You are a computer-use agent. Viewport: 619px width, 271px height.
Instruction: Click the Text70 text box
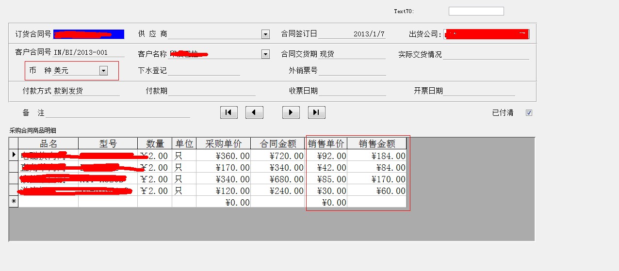[x=476, y=11]
